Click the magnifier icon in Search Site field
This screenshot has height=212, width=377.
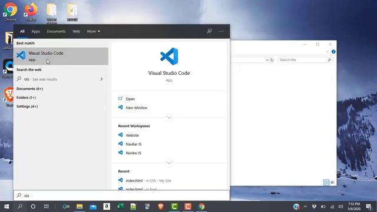pos(329,60)
